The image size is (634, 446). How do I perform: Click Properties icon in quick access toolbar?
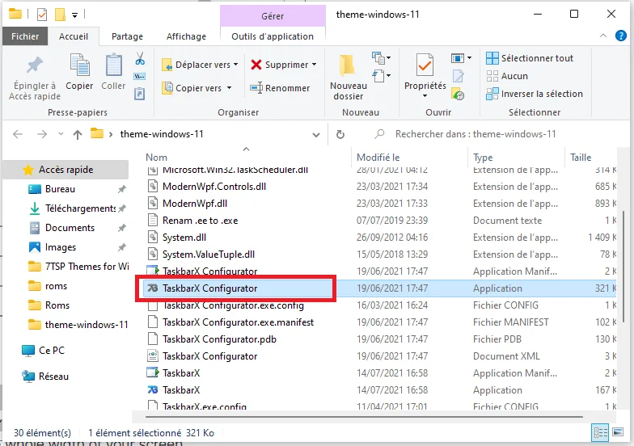coord(42,15)
